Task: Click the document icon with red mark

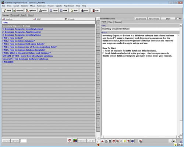Action: pyautogui.click(x=140, y=141)
